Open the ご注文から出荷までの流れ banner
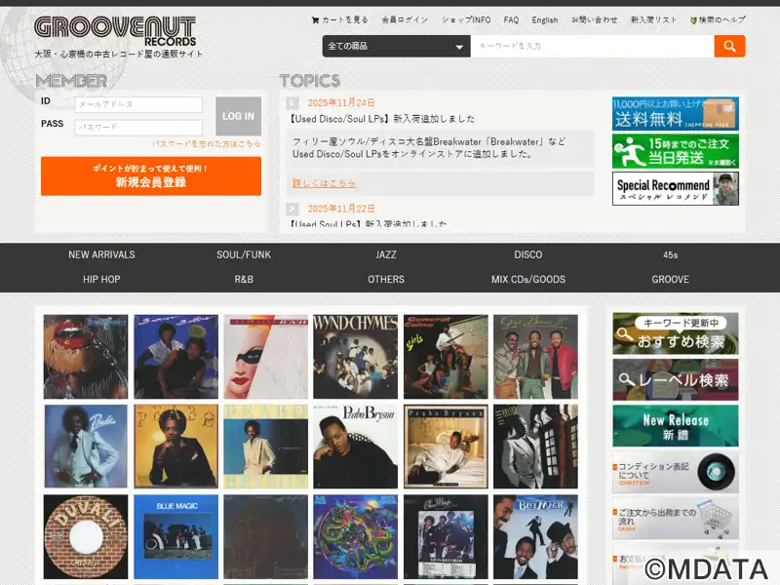The height and width of the screenshot is (585, 780). [x=676, y=519]
